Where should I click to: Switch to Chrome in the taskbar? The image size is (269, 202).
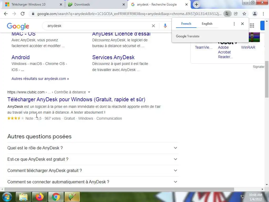56,197
